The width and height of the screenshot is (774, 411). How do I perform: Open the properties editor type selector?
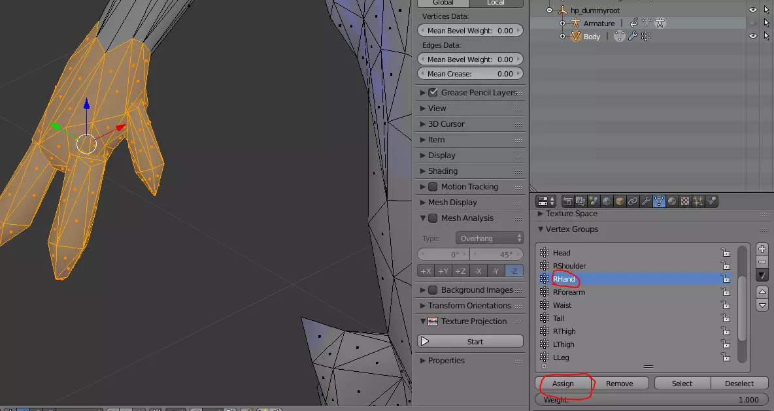point(546,201)
